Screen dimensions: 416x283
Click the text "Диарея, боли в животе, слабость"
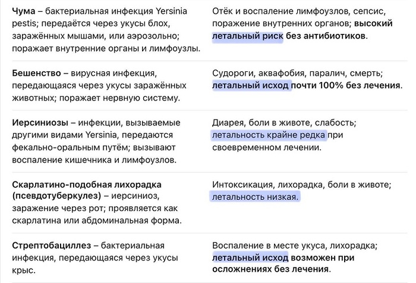283,123
